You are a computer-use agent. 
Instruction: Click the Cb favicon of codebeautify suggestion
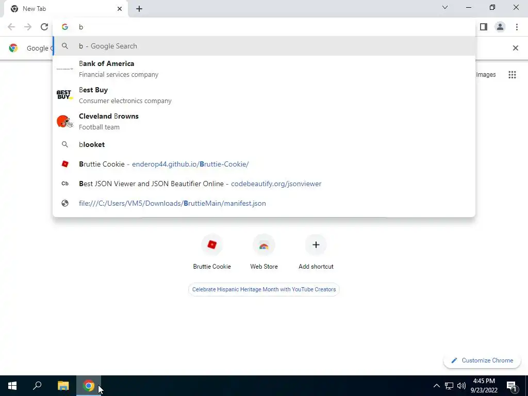pos(65,184)
